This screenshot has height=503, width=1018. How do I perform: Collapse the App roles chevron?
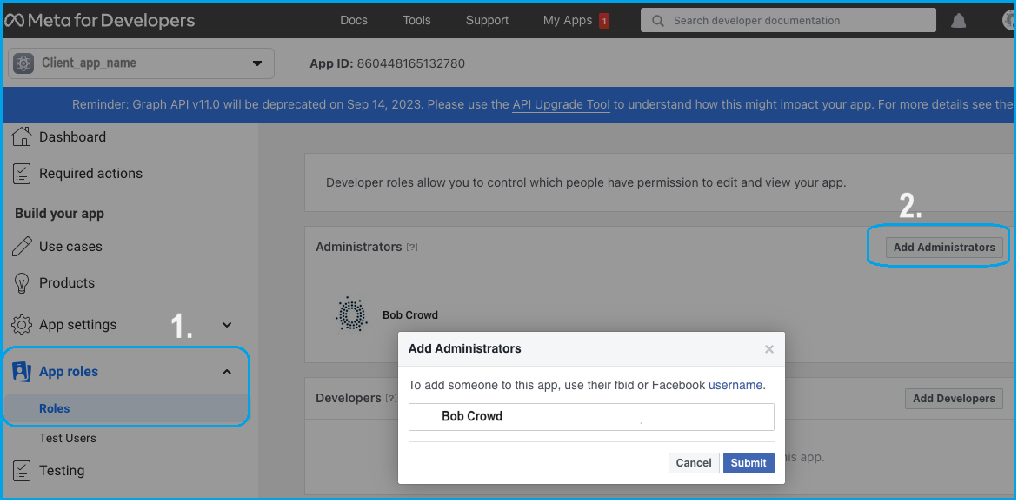[227, 372]
